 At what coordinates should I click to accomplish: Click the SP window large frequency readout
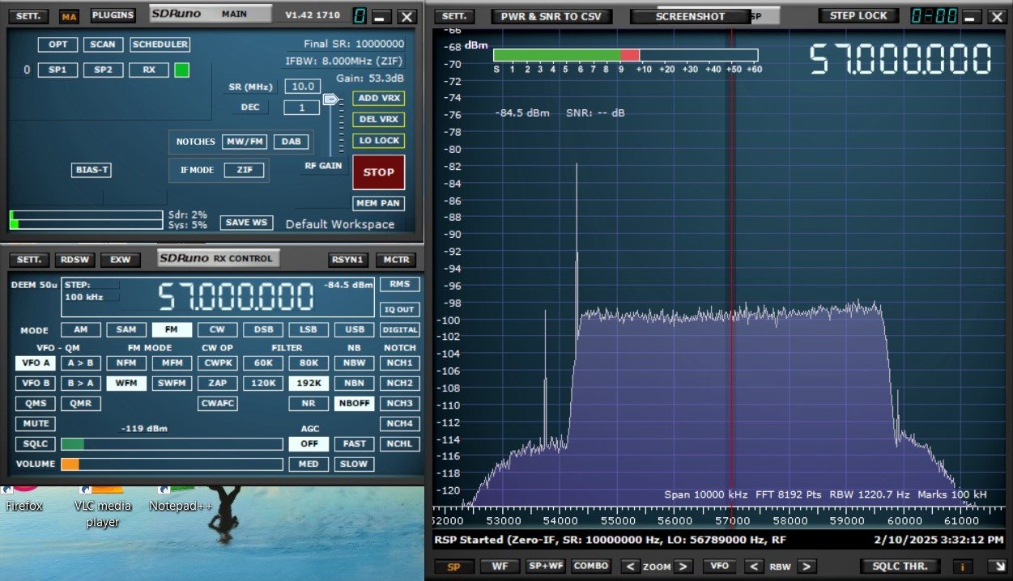coord(900,60)
